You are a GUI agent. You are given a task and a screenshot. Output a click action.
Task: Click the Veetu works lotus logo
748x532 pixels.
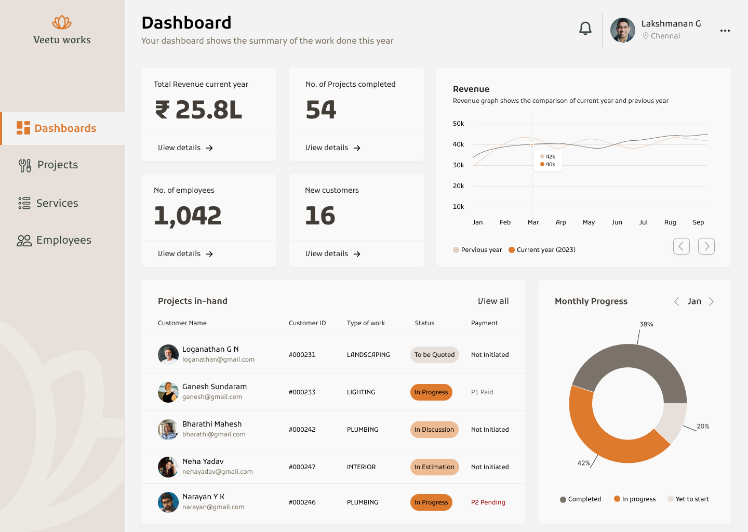click(x=62, y=22)
